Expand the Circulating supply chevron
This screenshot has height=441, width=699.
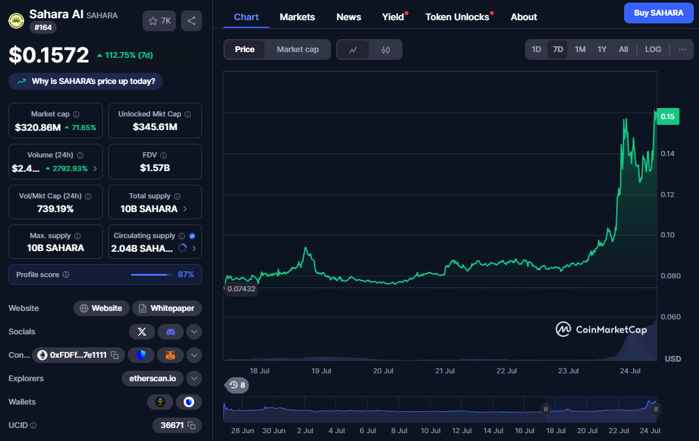tap(194, 248)
